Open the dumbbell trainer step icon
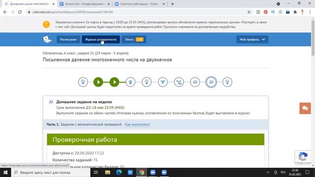This screenshot has height=177, width=315. [163, 82]
